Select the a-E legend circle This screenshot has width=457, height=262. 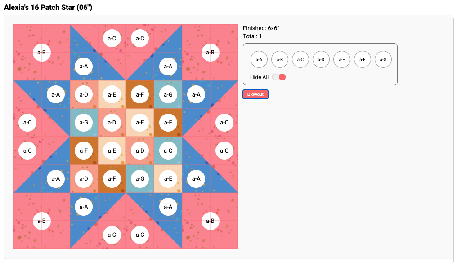click(342, 59)
